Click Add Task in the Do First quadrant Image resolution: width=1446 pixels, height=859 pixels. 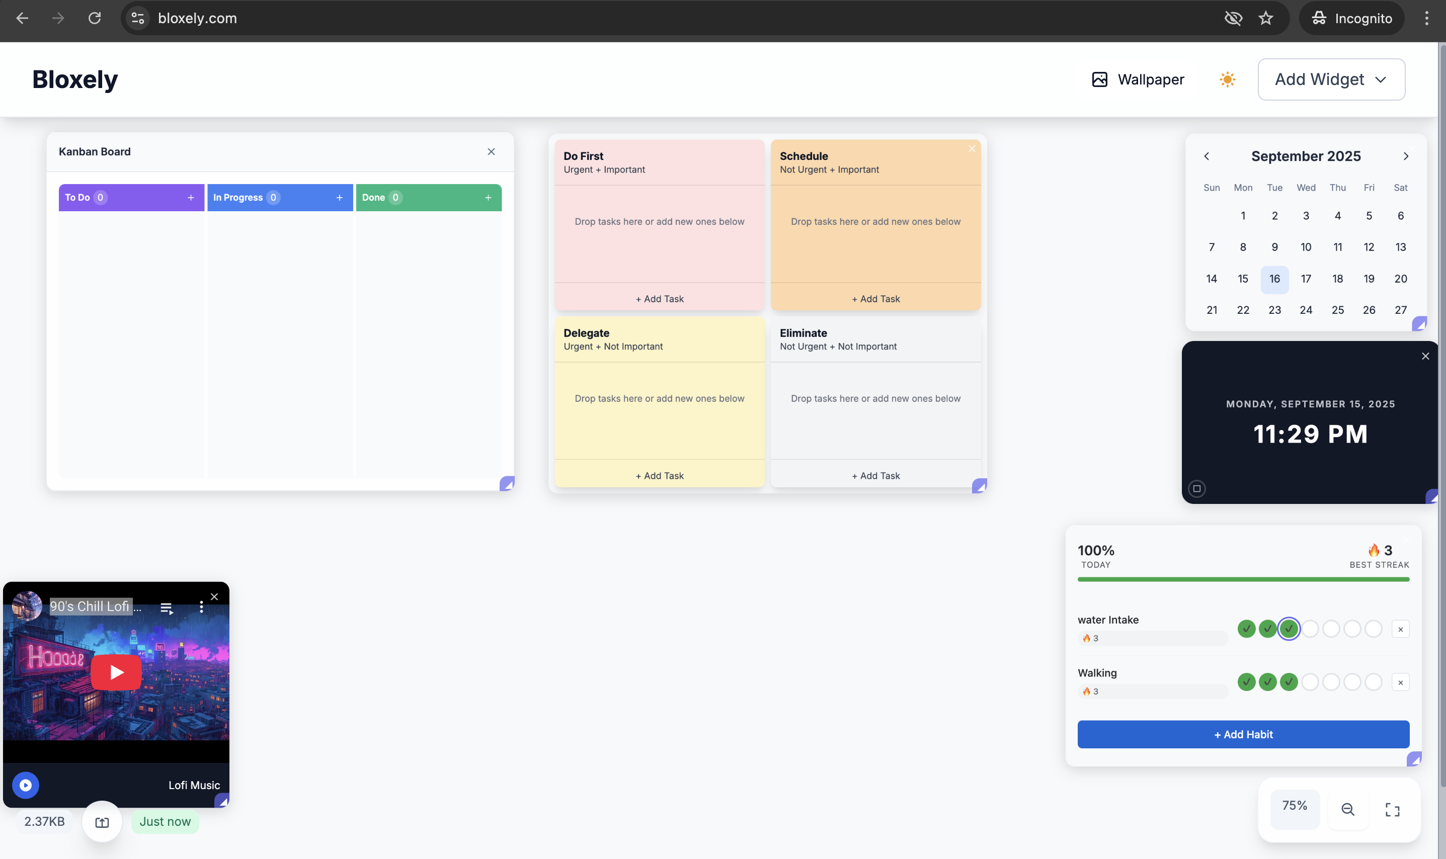tap(659, 299)
